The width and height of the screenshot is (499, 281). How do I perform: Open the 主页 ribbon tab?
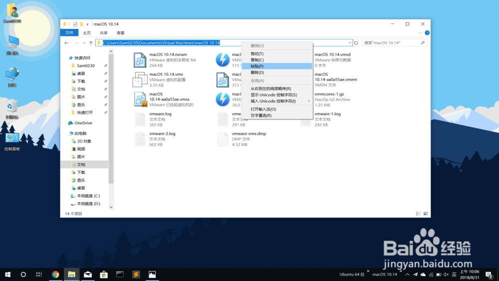pyautogui.click(x=86, y=33)
